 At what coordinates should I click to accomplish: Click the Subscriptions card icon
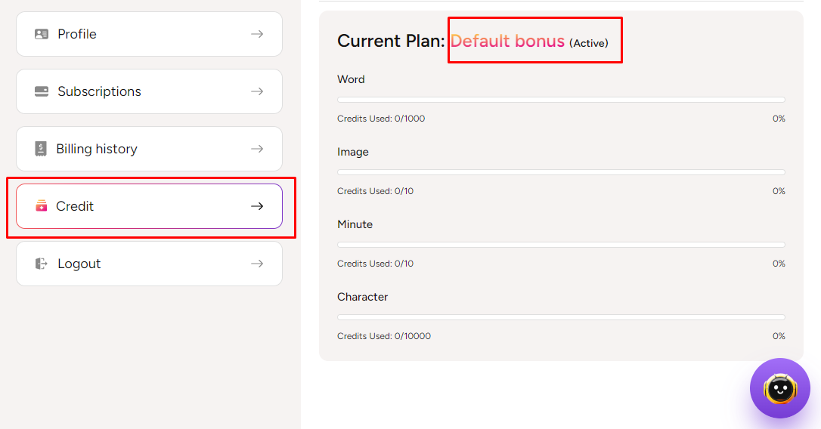click(x=42, y=91)
